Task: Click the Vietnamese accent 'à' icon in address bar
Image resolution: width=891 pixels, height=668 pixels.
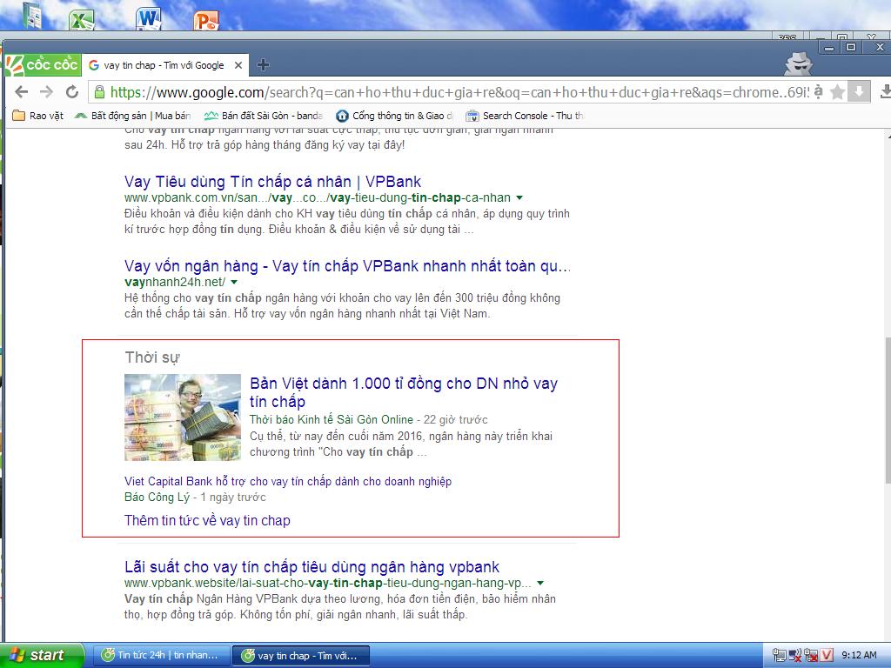Action: click(x=818, y=91)
